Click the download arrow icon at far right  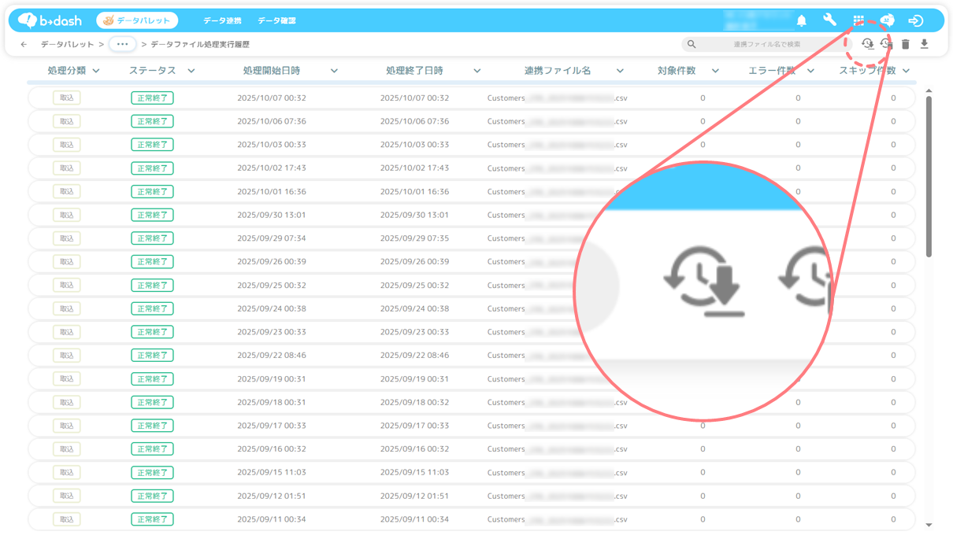(925, 44)
